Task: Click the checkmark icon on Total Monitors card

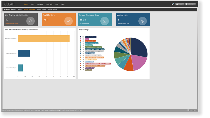Action: (68, 21)
